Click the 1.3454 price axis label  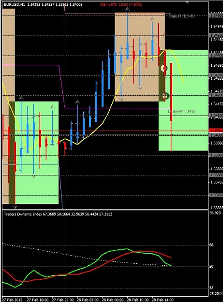(216, 27)
